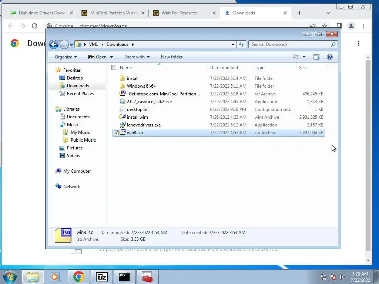Expand the view options dropdown arrow
Viewport: 379px width, 284px height.
(304, 57)
